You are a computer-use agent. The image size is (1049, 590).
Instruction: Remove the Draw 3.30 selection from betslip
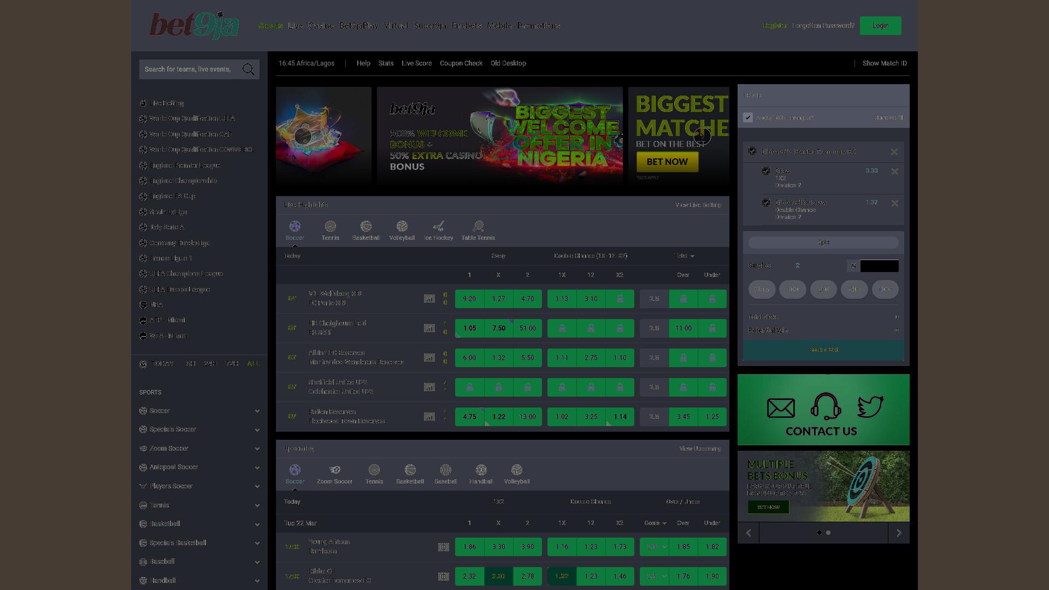[894, 172]
